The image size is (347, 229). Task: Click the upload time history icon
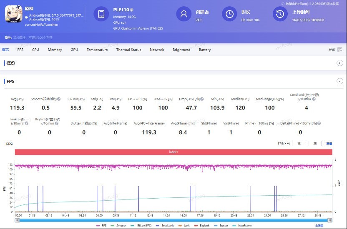point(280,14)
